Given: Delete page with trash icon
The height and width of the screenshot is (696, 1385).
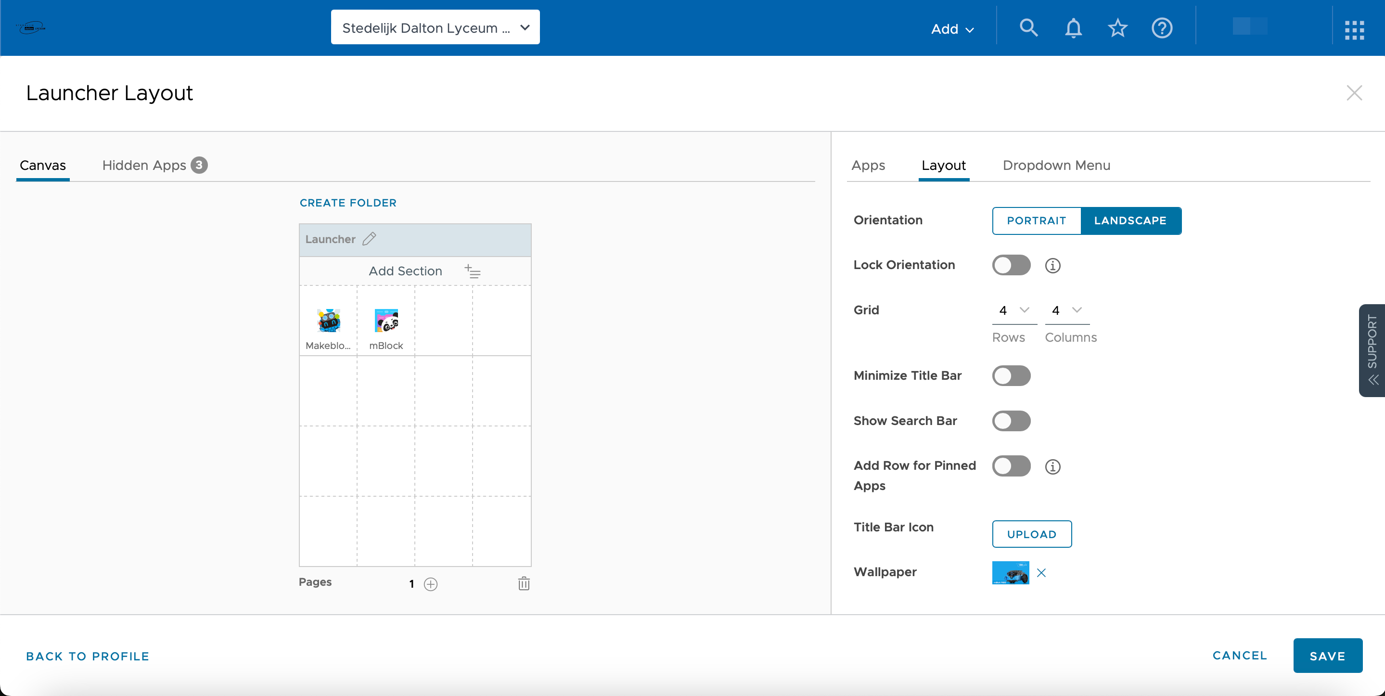Looking at the screenshot, I should (524, 583).
